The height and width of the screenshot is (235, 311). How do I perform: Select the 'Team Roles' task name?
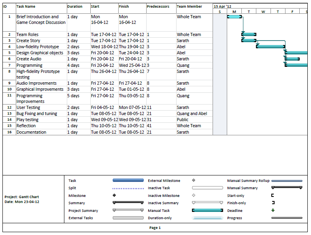pyautogui.click(x=28, y=34)
